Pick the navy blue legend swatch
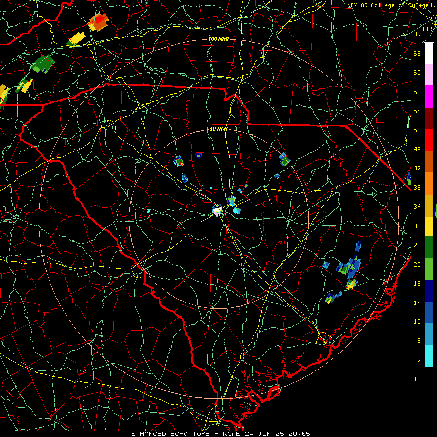The height and width of the screenshot is (437, 437). [x=429, y=291]
